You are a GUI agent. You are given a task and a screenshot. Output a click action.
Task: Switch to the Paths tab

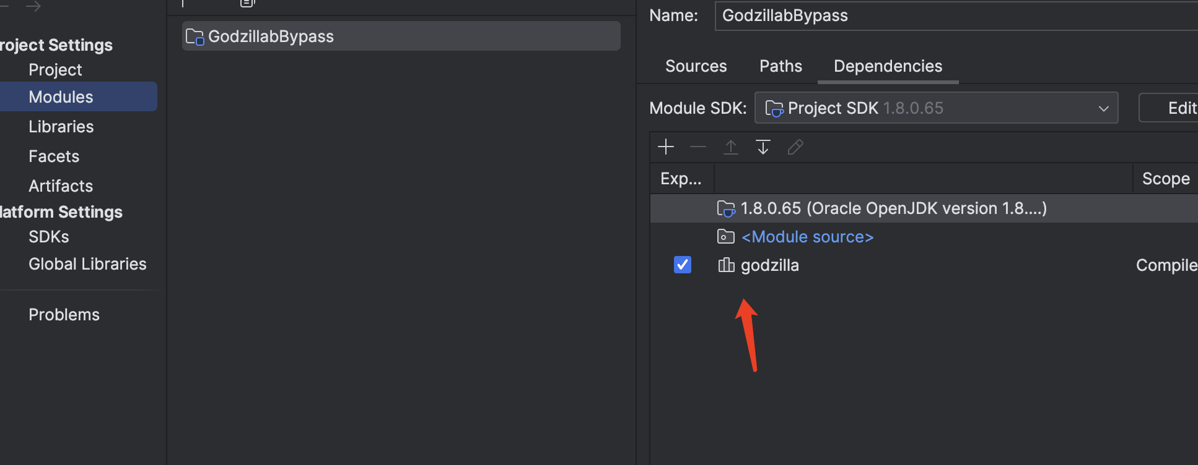[780, 66]
